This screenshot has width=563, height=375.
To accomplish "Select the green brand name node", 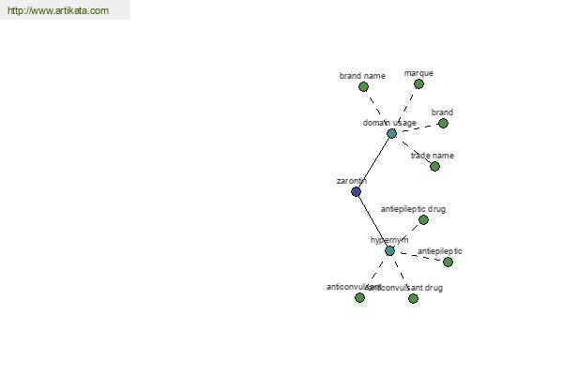I will pos(363,86).
